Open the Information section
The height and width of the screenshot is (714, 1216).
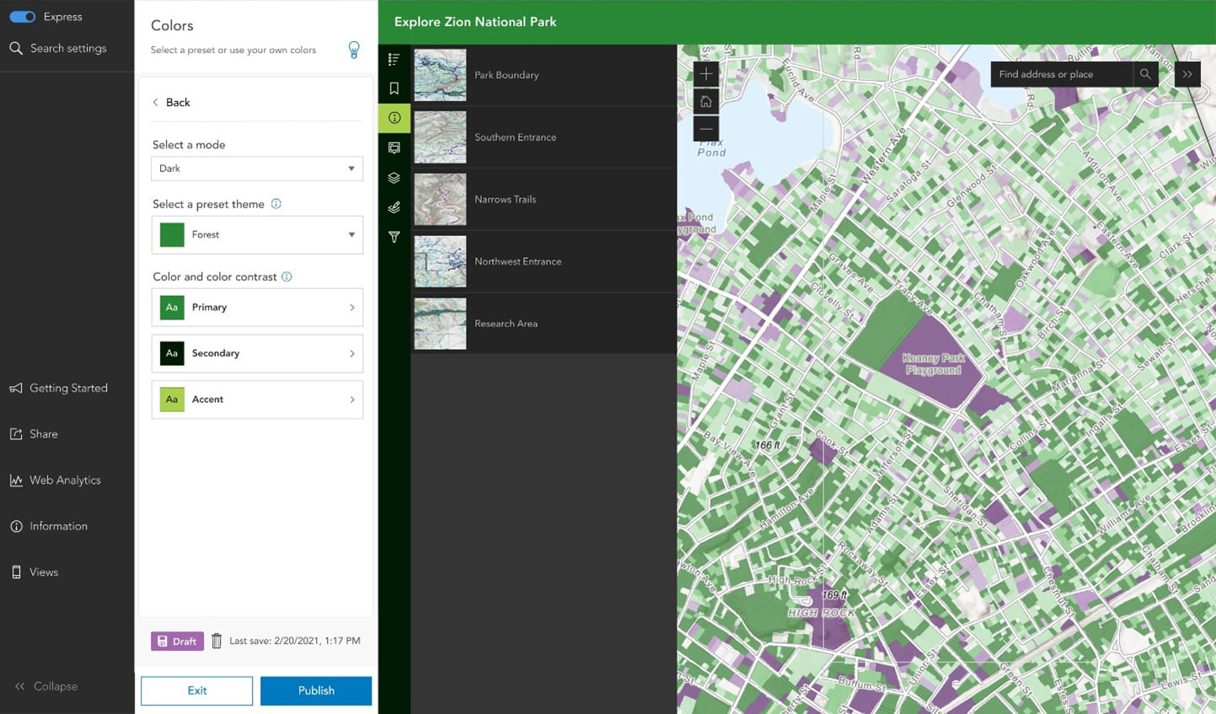point(49,526)
